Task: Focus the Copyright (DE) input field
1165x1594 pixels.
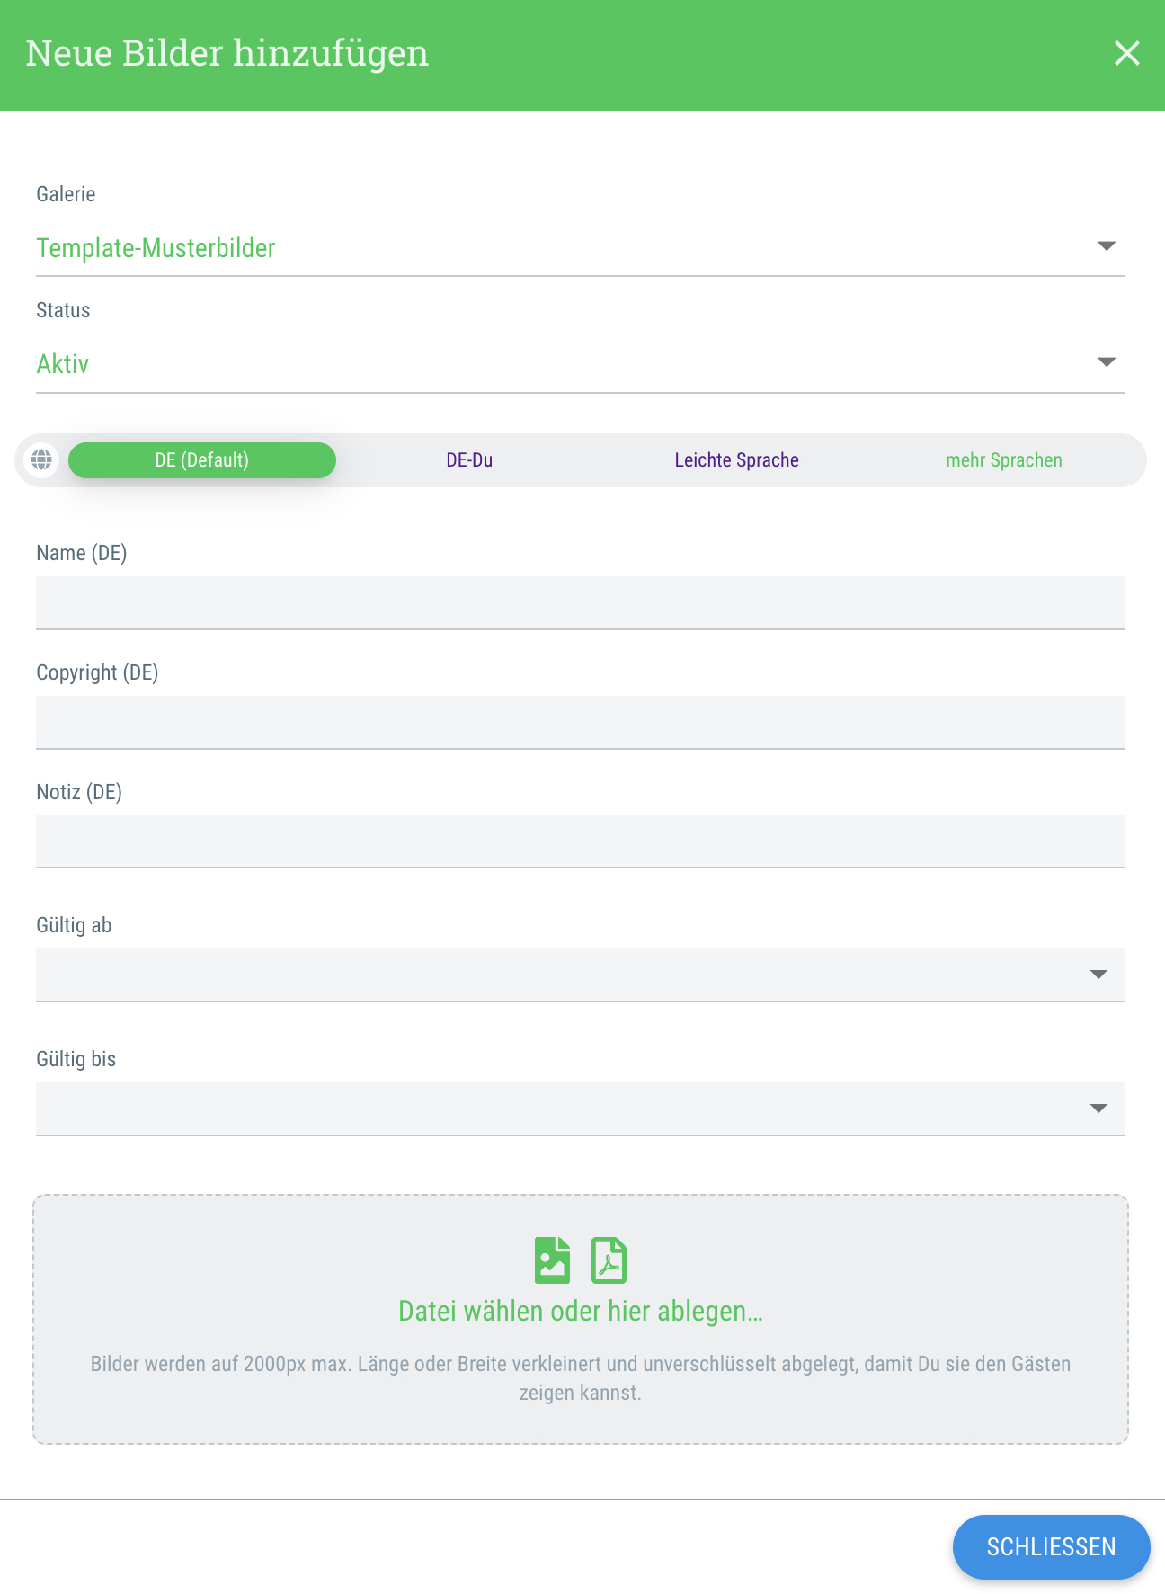Action: [x=581, y=722]
